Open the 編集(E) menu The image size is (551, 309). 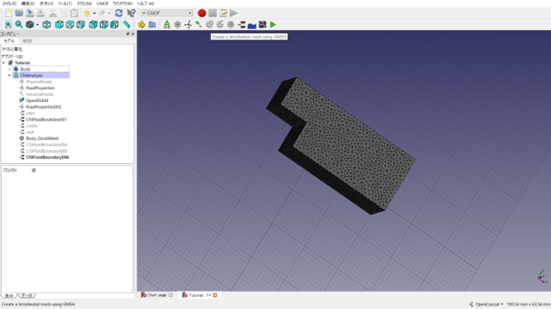(28, 3)
